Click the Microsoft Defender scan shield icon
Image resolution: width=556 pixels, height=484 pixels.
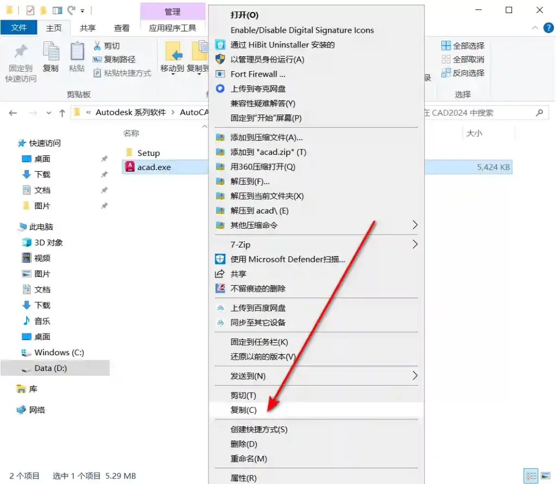(220, 259)
